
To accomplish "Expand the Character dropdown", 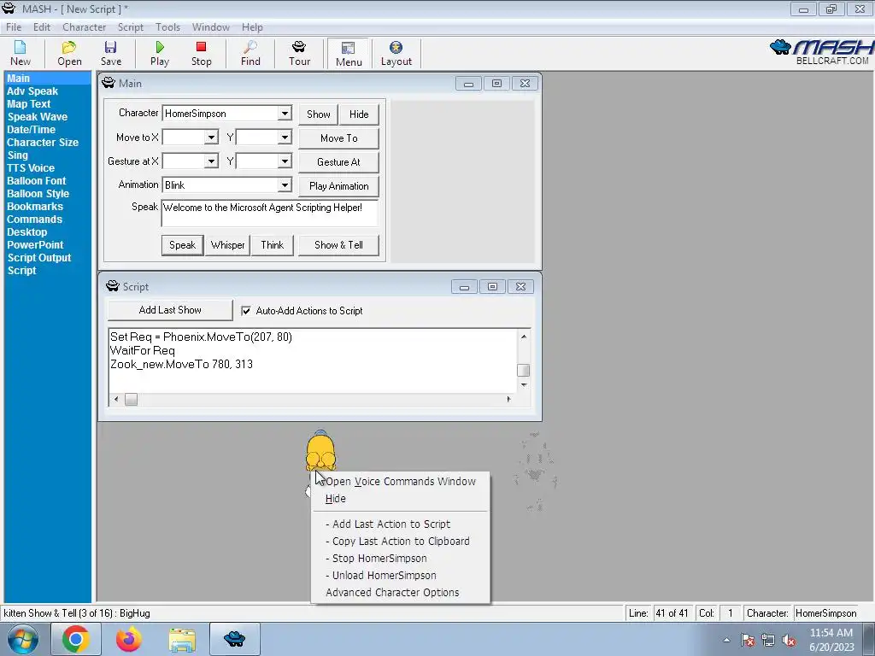I will [285, 114].
